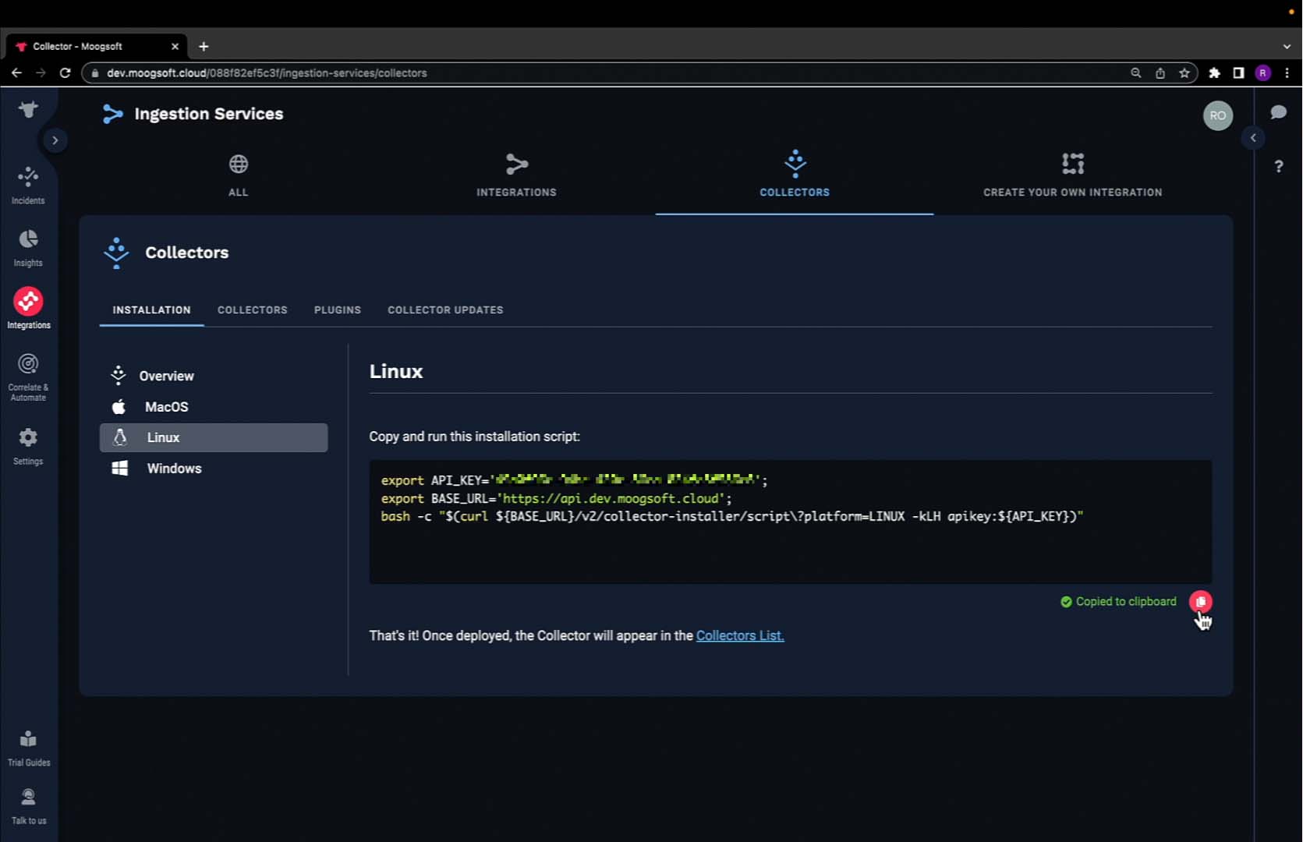The height and width of the screenshot is (842, 1303).
Task: Click the zoom magnifier in address bar
Action: pyautogui.click(x=1136, y=73)
